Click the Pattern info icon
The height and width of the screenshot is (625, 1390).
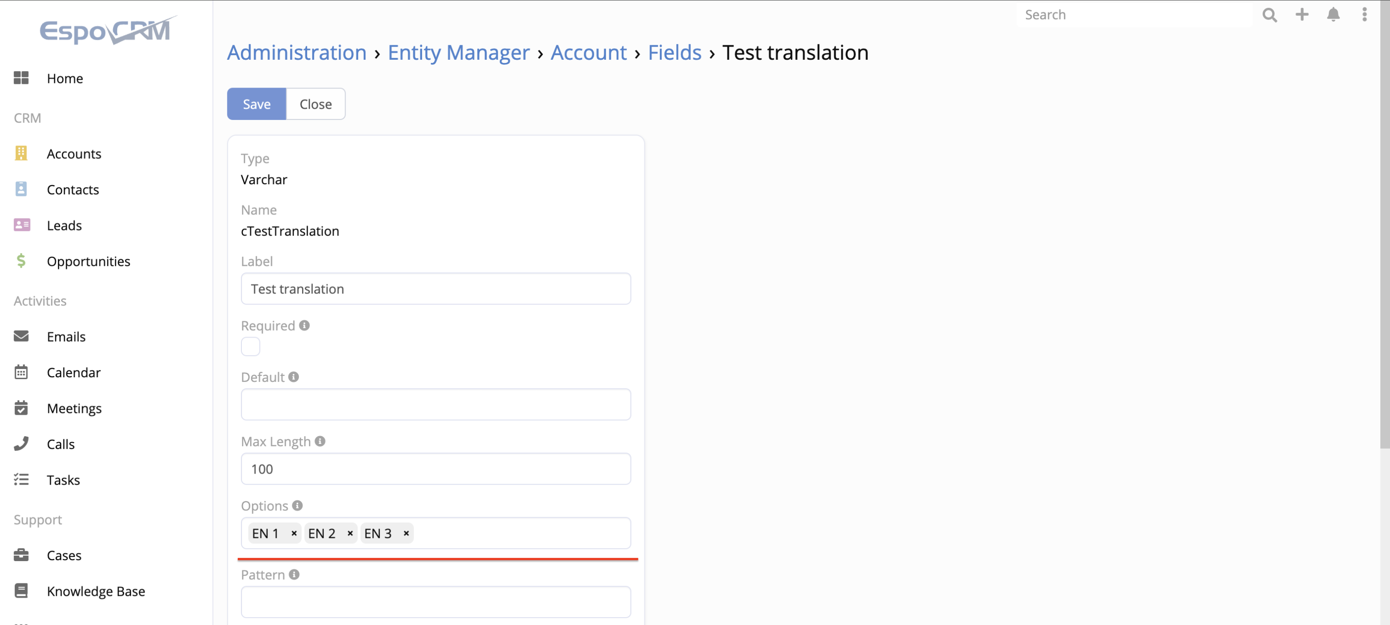tap(294, 575)
